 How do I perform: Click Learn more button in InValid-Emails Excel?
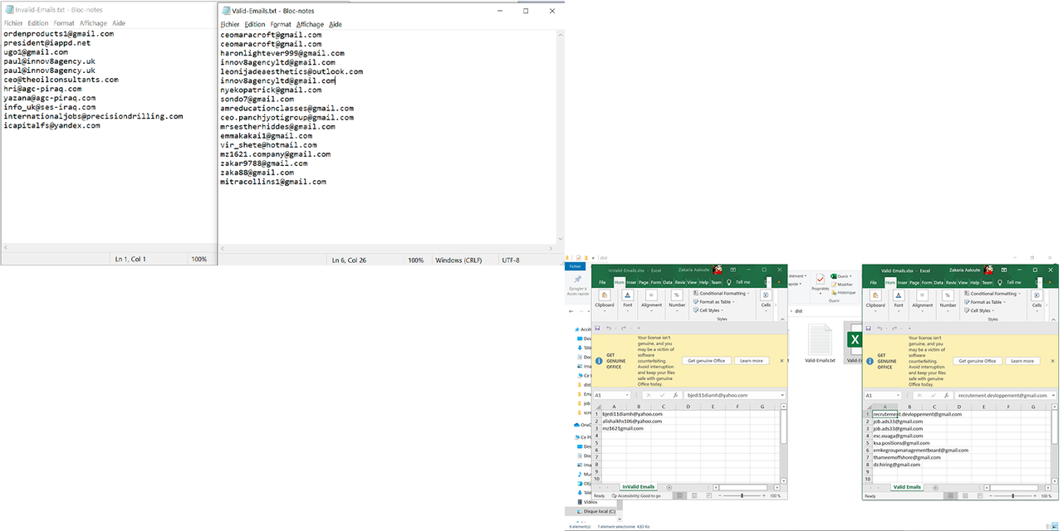coord(751,361)
